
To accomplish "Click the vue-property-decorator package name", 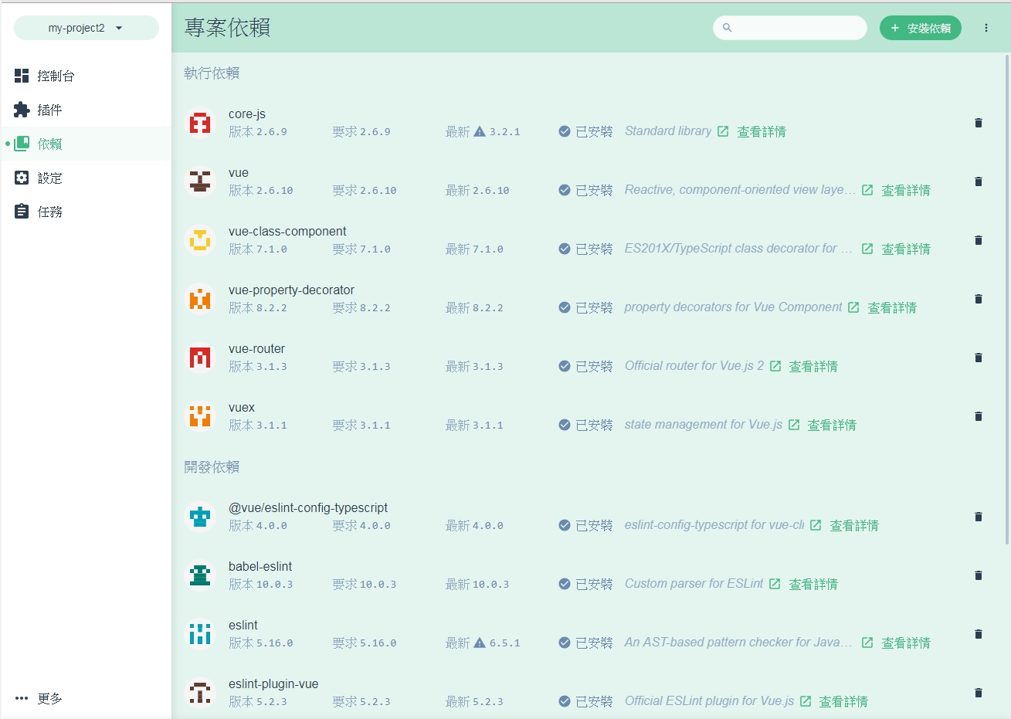I will click(291, 290).
